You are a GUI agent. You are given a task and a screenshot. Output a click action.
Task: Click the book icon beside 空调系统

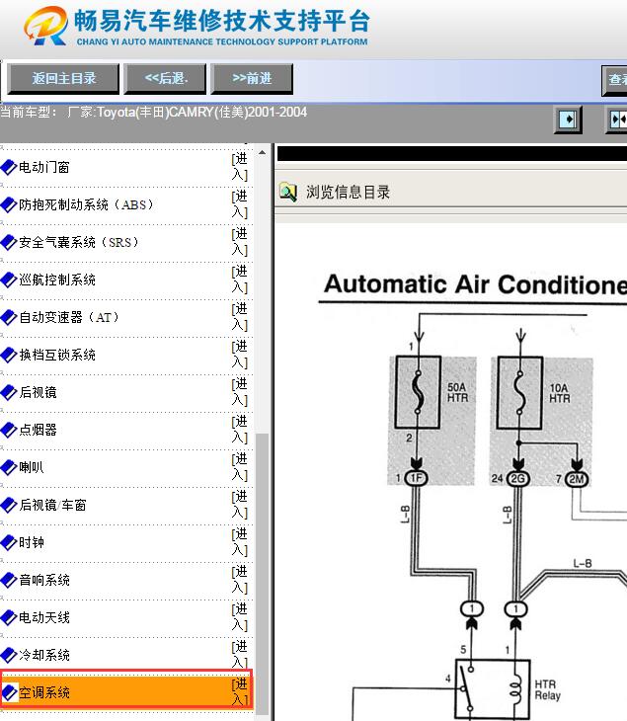(9, 692)
